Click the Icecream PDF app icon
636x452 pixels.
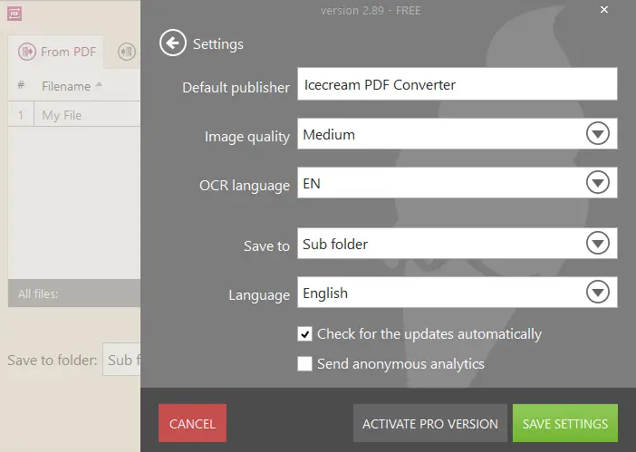coord(14,14)
